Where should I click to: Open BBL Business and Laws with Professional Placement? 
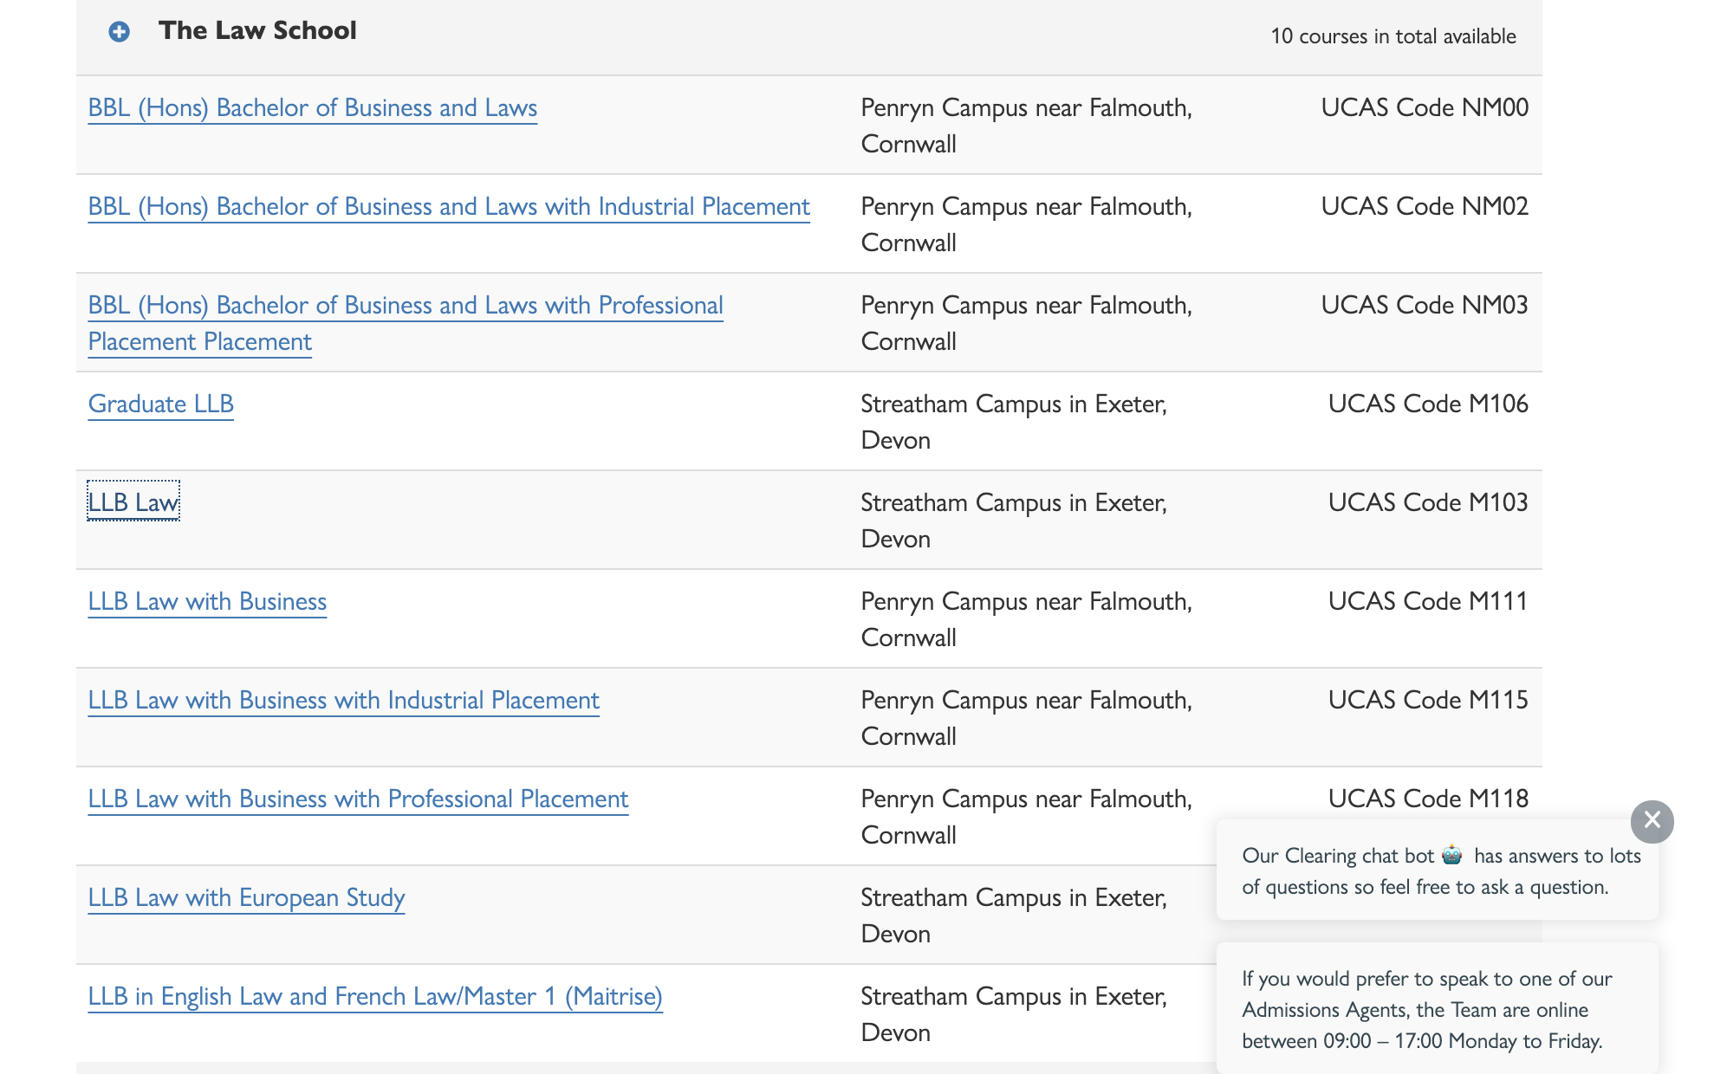[x=405, y=306]
